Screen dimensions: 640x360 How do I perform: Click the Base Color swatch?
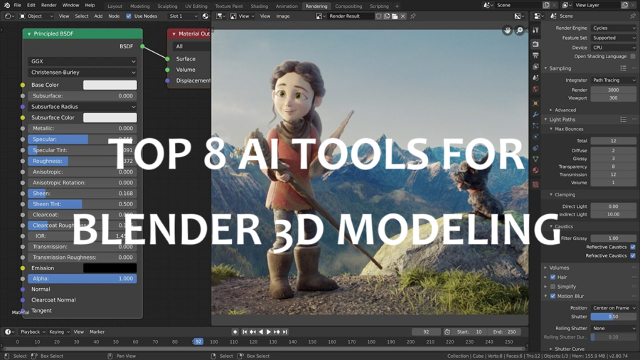[110, 85]
